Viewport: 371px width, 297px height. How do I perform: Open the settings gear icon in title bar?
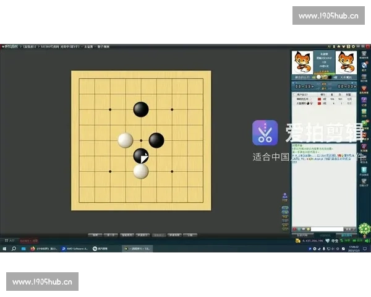tap(353, 46)
